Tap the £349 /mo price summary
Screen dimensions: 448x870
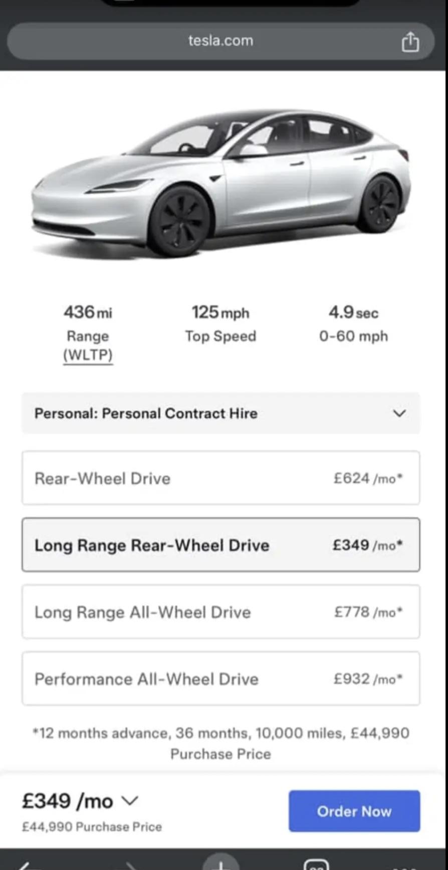[x=67, y=801]
